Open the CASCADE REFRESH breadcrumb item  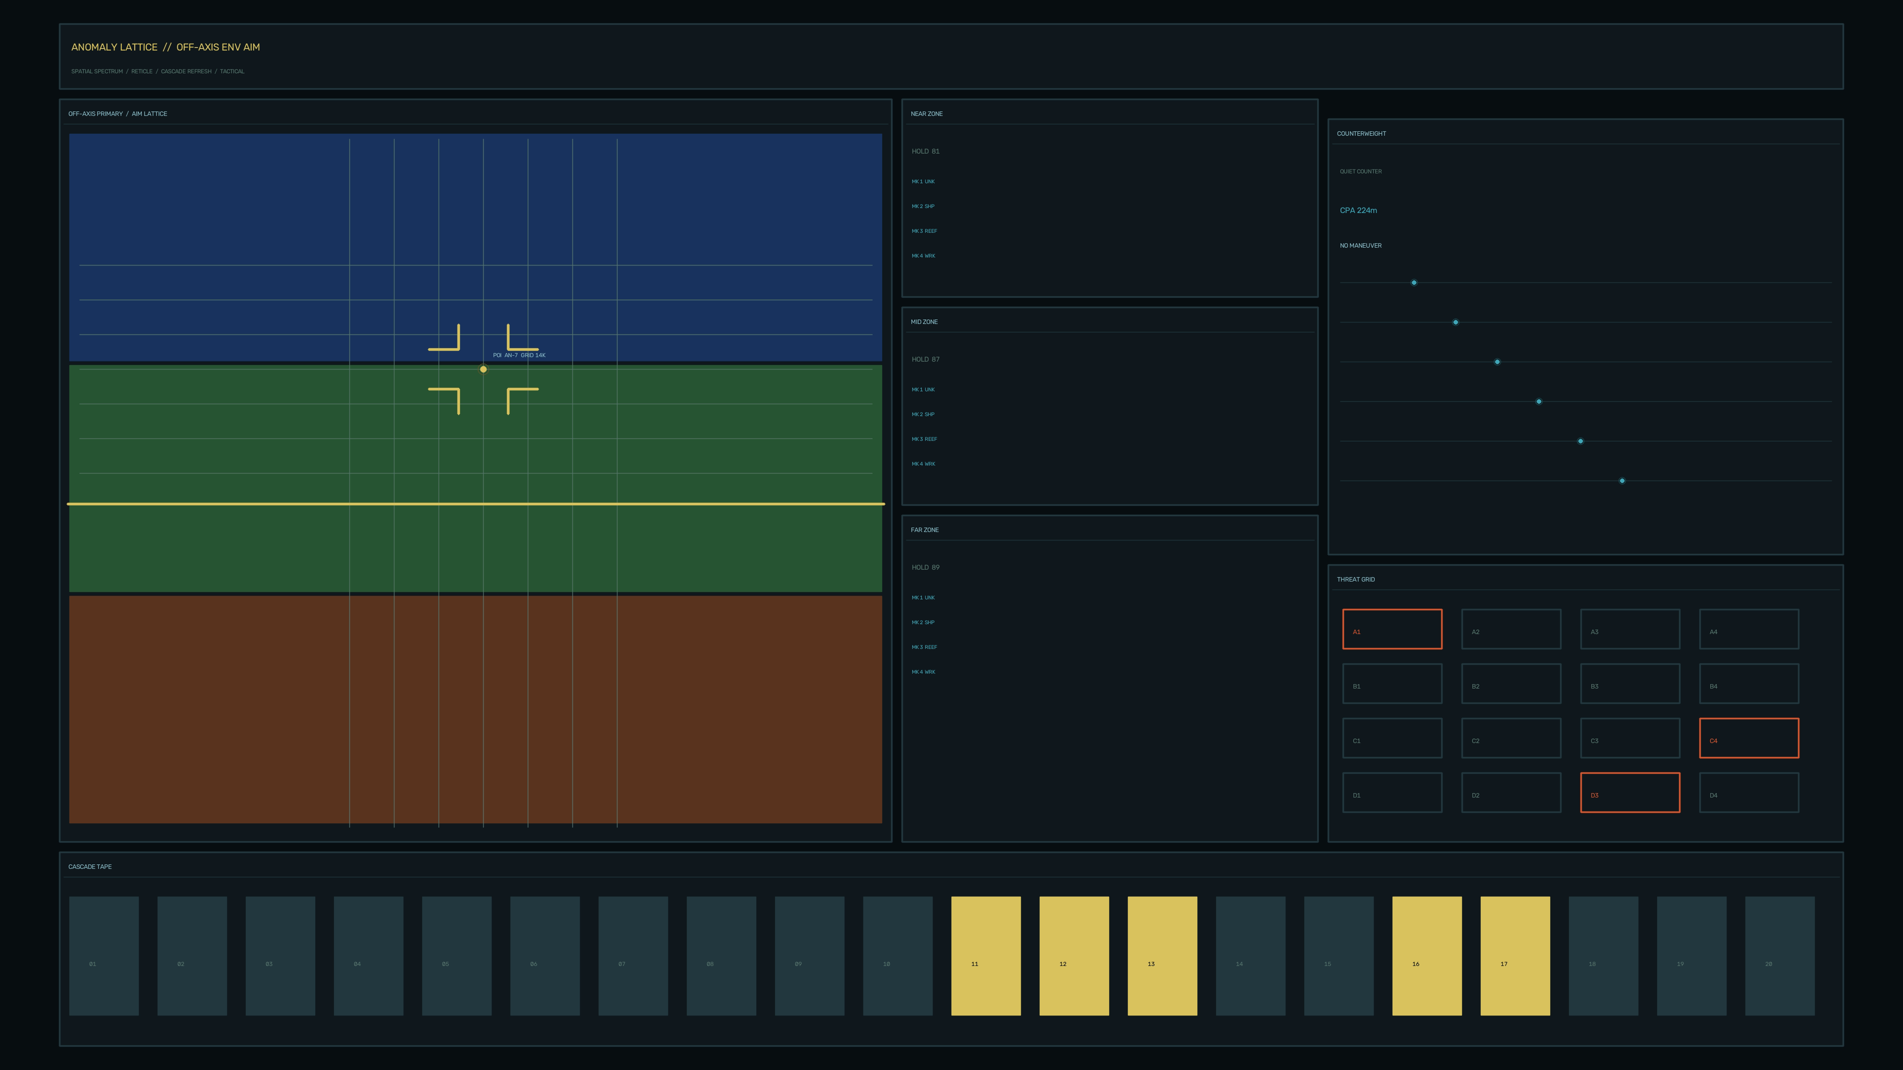point(186,72)
